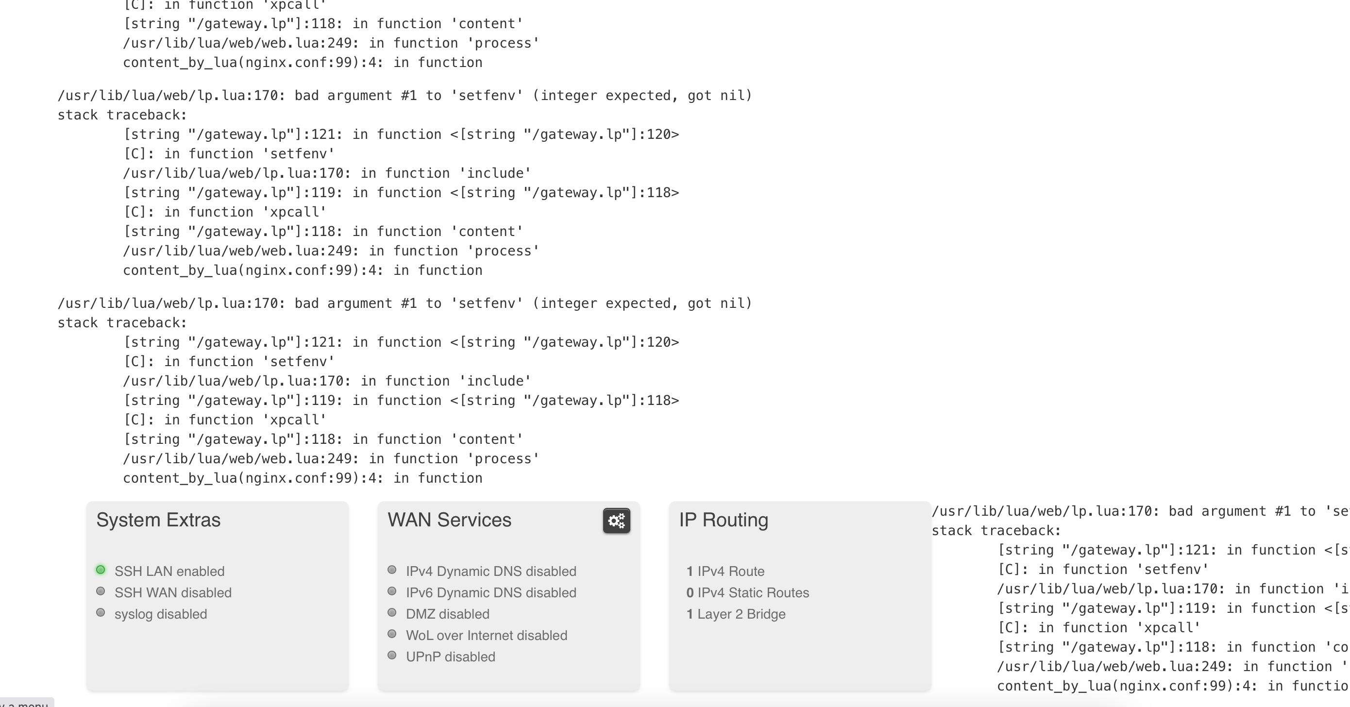Image resolution: width=1350 pixels, height=707 pixels.
Task: Collapse the WAN Services panel header
Action: click(449, 520)
